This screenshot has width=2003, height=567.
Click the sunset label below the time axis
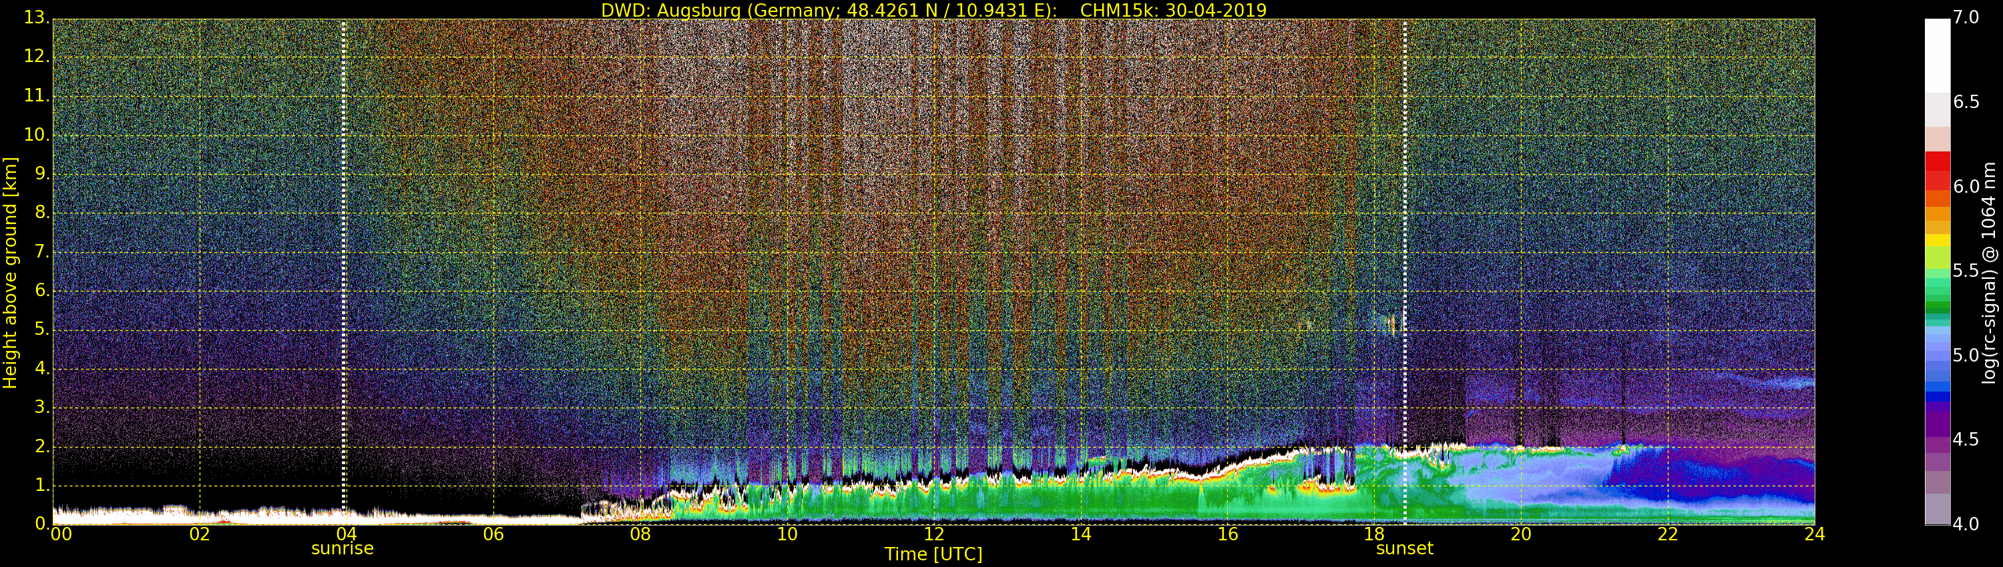point(1404,548)
